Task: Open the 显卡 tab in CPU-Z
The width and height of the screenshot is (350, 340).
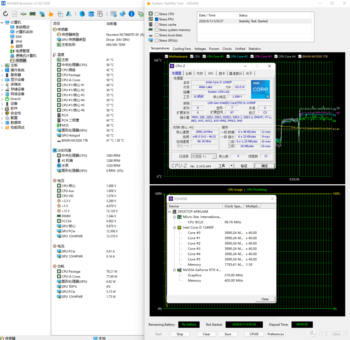Action: click(x=222, y=73)
